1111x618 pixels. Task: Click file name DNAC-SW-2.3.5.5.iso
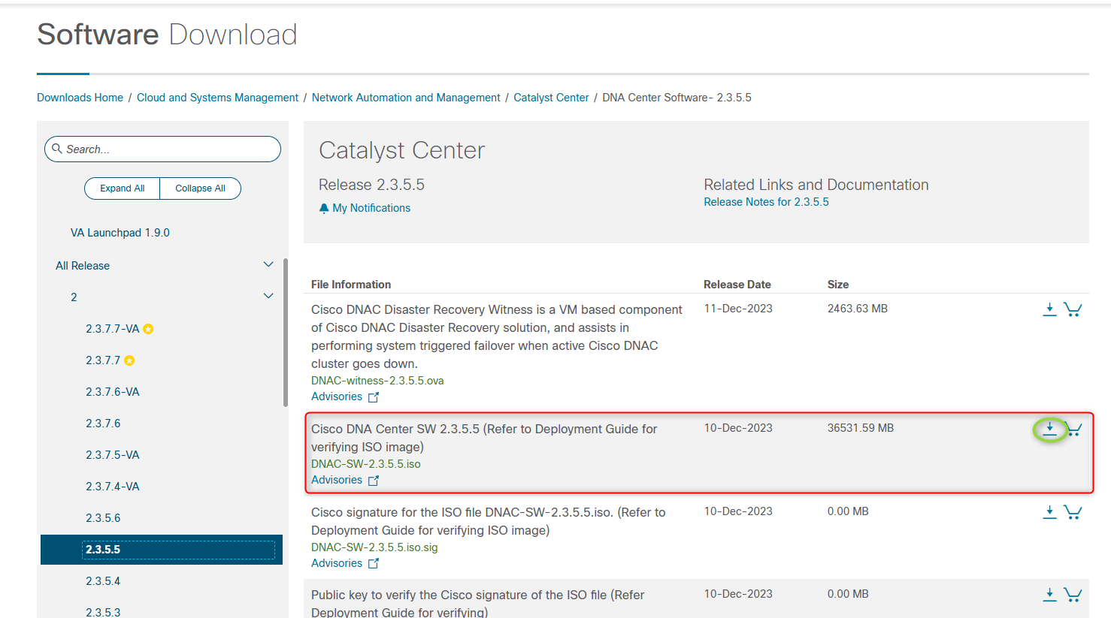click(x=366, y=464)
